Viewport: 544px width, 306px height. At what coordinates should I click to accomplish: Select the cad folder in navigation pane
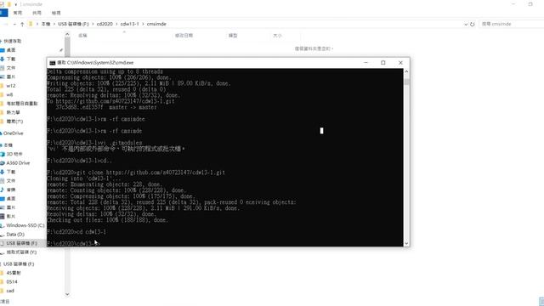click(x=10, y=291)
